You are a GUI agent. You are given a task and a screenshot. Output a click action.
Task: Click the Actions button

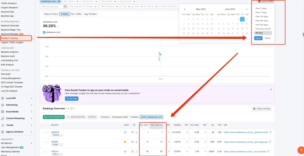click(x=92, y=117)
